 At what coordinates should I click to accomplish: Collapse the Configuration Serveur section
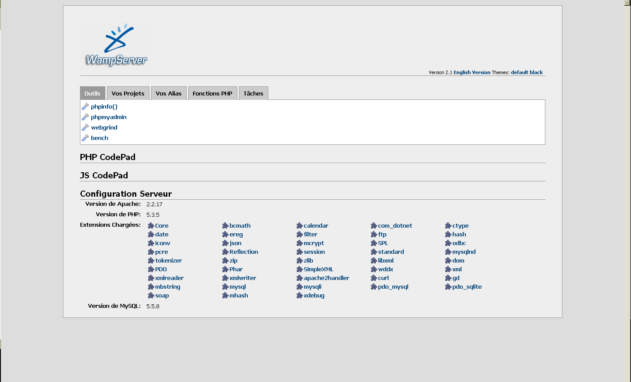tap(126, 194)
